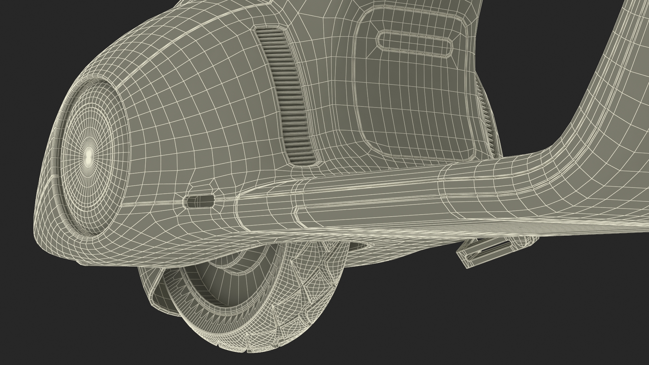The height and width of the screenshot is (365, 649).
Task: Click the center point of the round headlight
Action: (x=89, y=155)
